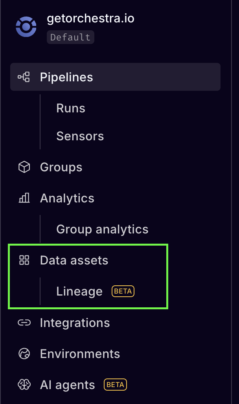This screenshot has width=239, height=404.
Task: Select the Integrations chain-link icon
Action: pyautogui.click(x=24, y=323)
